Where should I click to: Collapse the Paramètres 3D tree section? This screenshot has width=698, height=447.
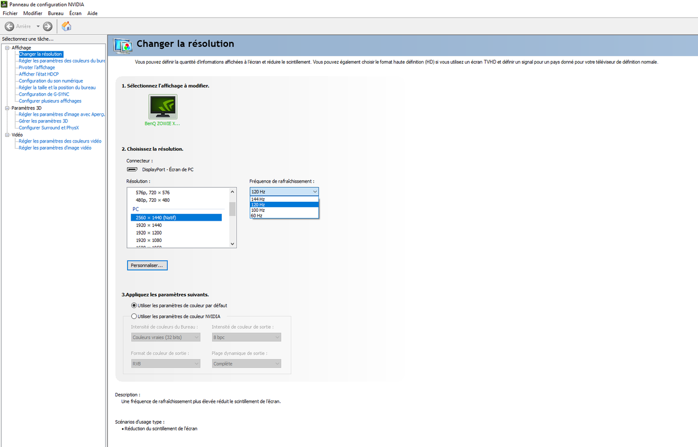(x=7, y=108)
